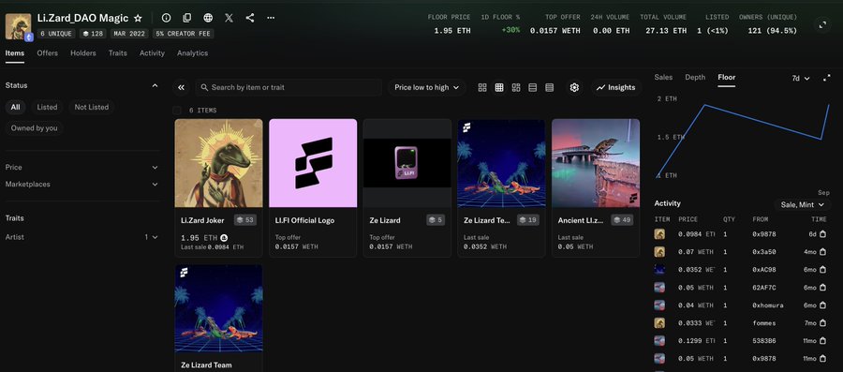Open the Li.Zard Joker item card
Viewport: 843px width, 372px height.
(x=219, y=187)
